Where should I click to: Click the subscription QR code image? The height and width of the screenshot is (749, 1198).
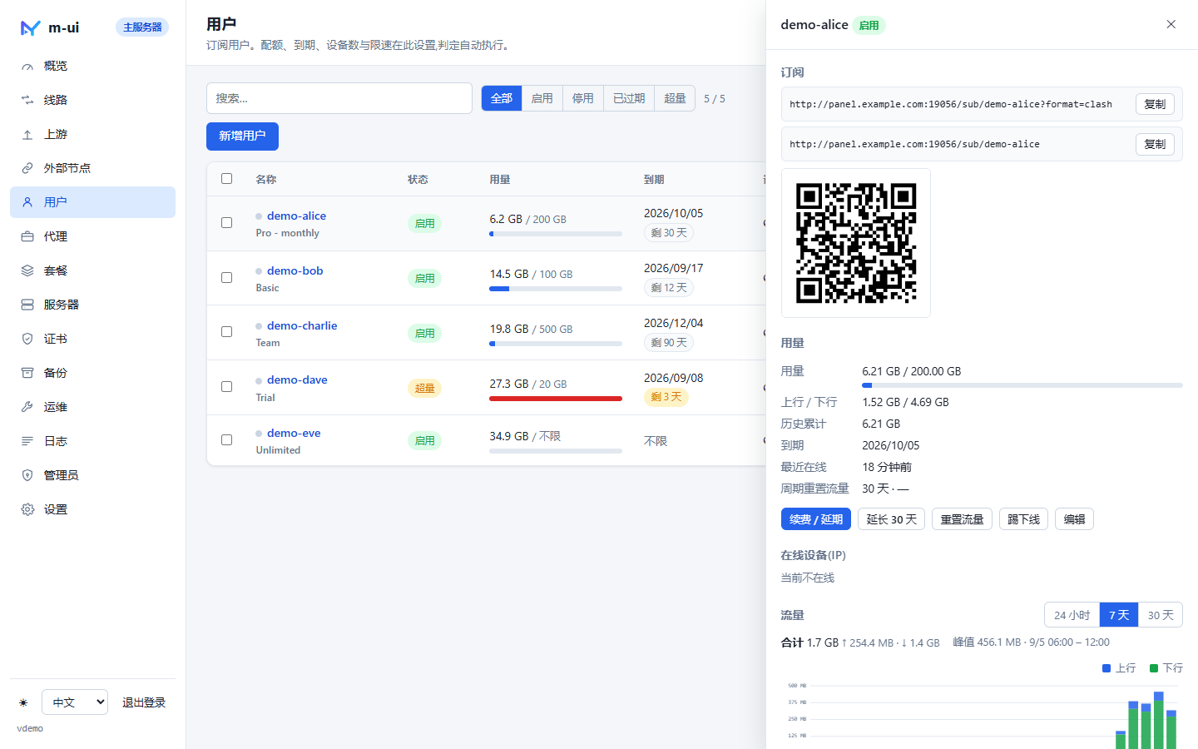(856, 243)
